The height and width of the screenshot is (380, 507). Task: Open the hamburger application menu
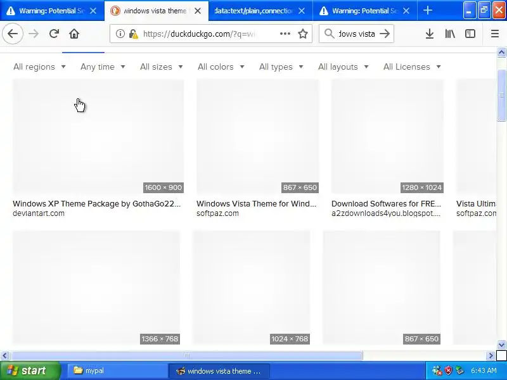(x=495, y=34)
